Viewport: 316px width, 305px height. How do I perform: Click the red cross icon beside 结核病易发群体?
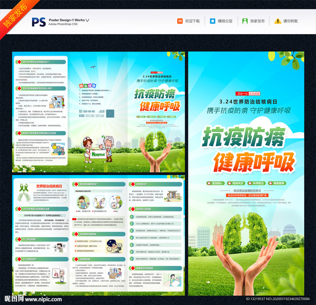point(76,234)
